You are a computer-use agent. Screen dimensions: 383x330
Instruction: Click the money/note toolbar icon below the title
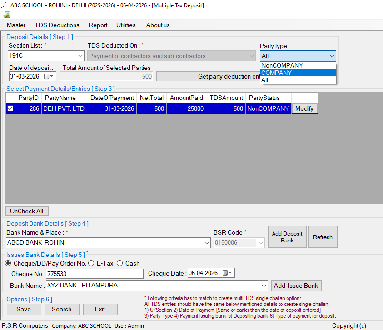point(6,15)
